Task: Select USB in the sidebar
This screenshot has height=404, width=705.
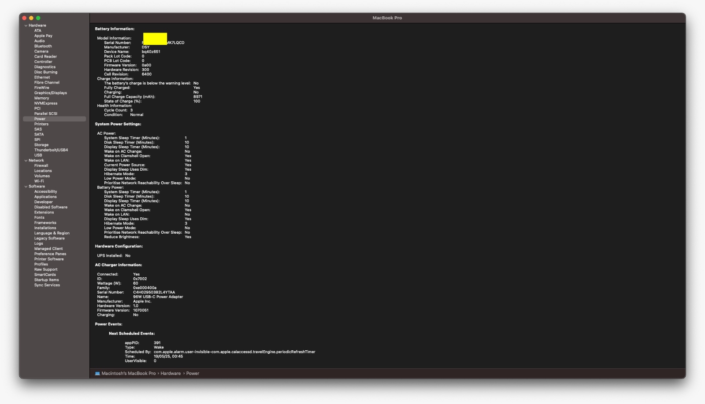Action: [x=38, y=155]
